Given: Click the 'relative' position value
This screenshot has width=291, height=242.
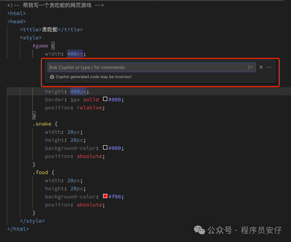Looking at the screenshot, I should coord(89,108).
